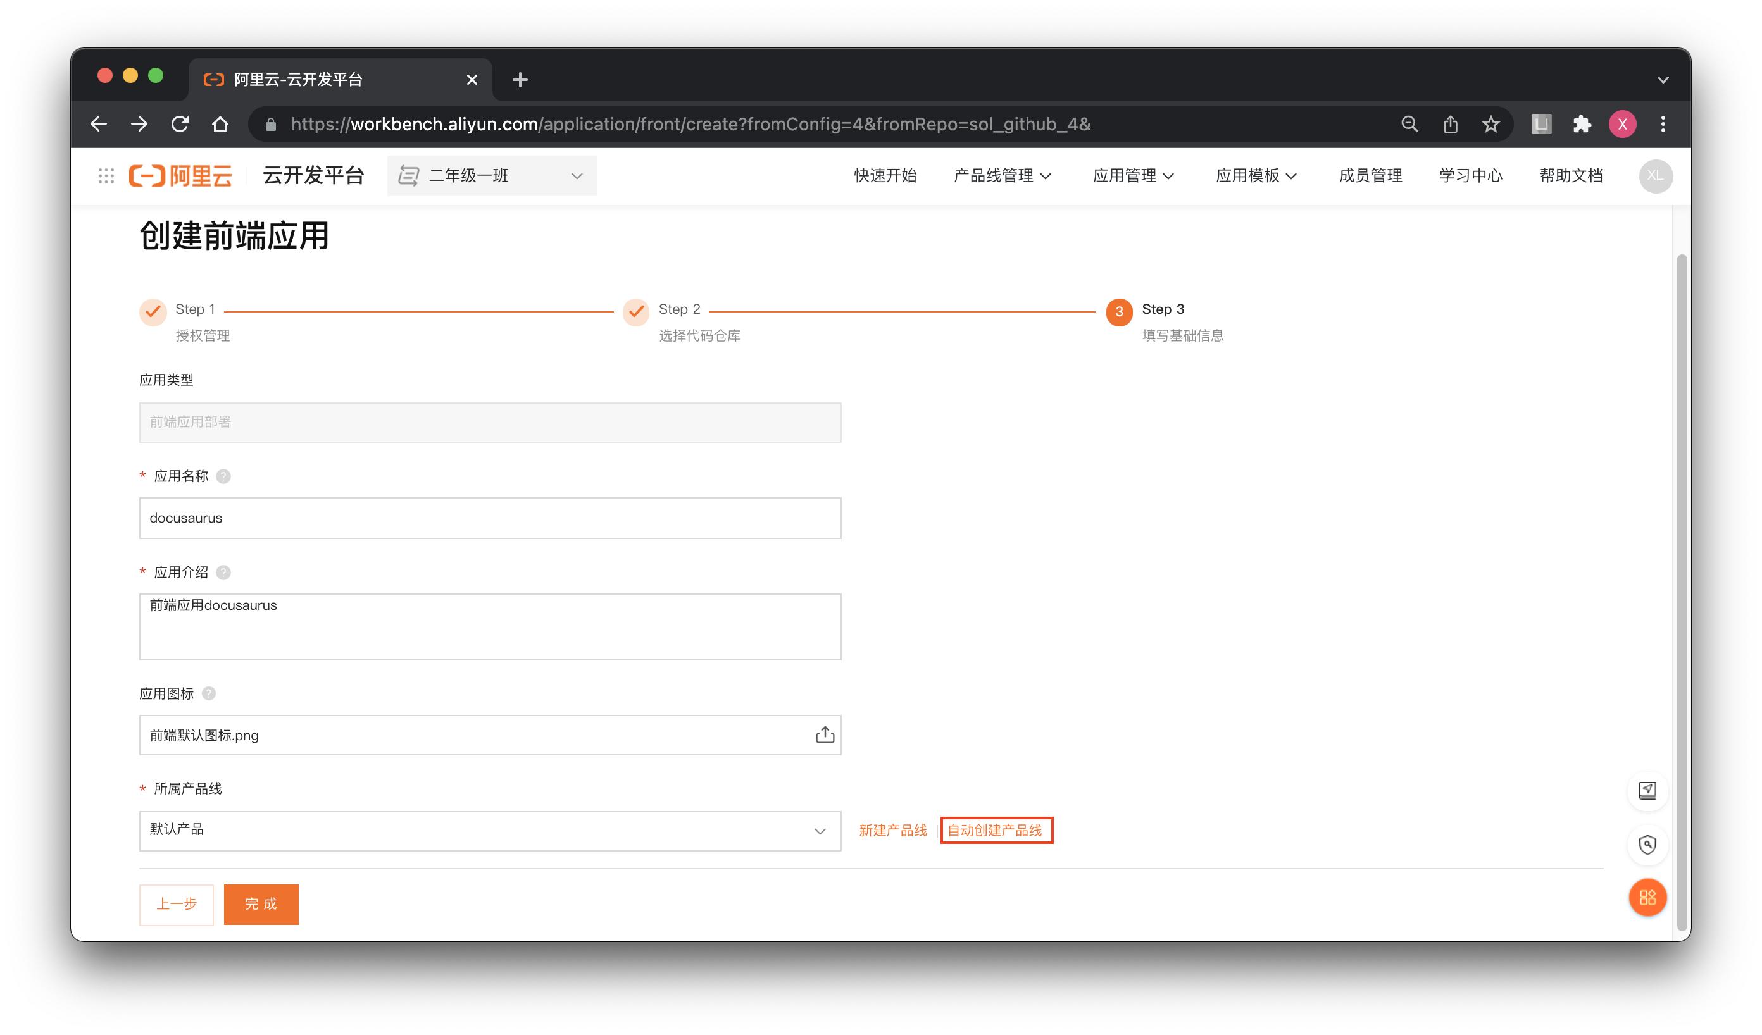Select 成员管理 in the top navigation
Image resolution: width=1762 pixels, height=1035 pixels.
coord(1370,175)
